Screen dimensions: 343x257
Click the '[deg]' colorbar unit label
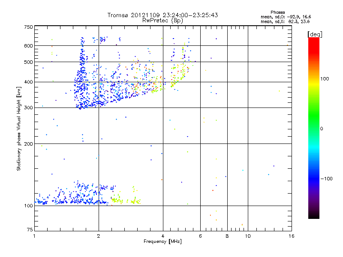(315, 34)
